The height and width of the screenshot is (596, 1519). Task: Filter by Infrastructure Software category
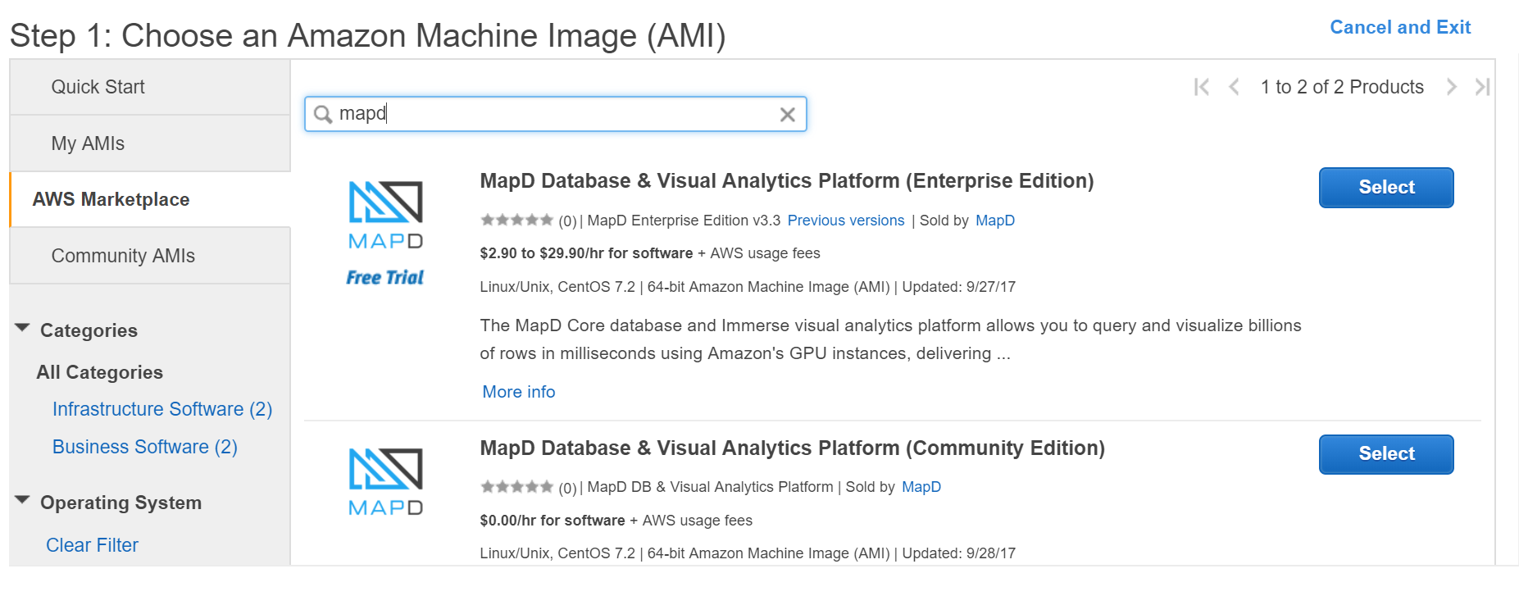(x=161, y=409)
